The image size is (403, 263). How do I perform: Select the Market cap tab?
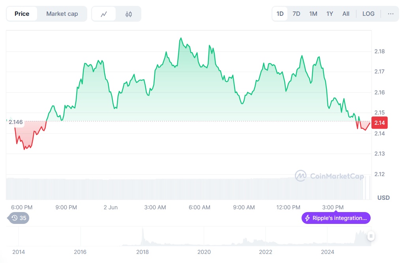pyautogui.click(x=62, y=14)
